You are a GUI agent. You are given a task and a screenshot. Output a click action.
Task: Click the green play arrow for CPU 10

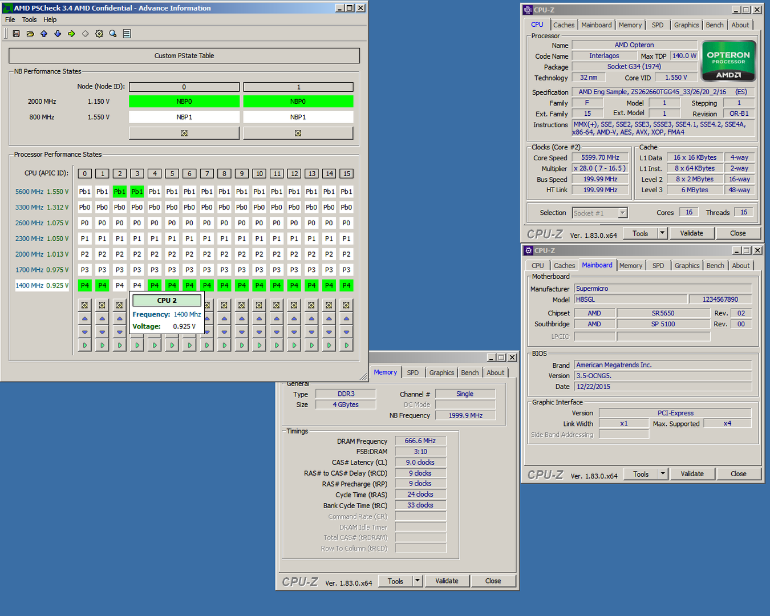(x=259, y=345)
